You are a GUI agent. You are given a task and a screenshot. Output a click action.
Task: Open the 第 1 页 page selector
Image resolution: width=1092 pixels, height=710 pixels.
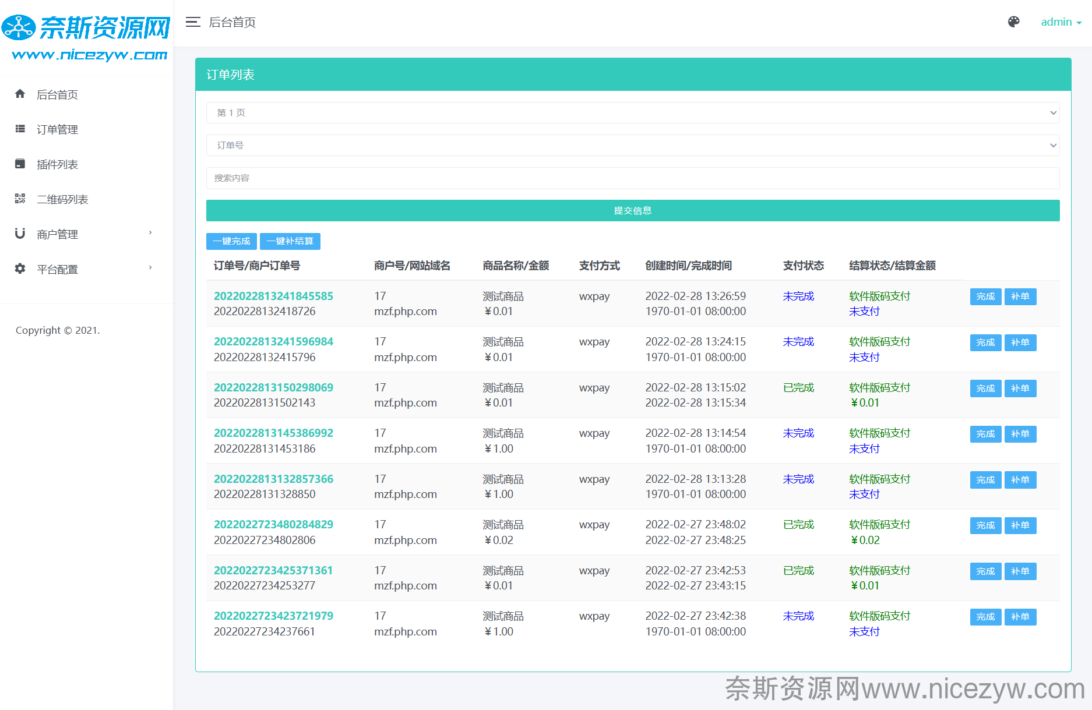(x=633, y=112)
